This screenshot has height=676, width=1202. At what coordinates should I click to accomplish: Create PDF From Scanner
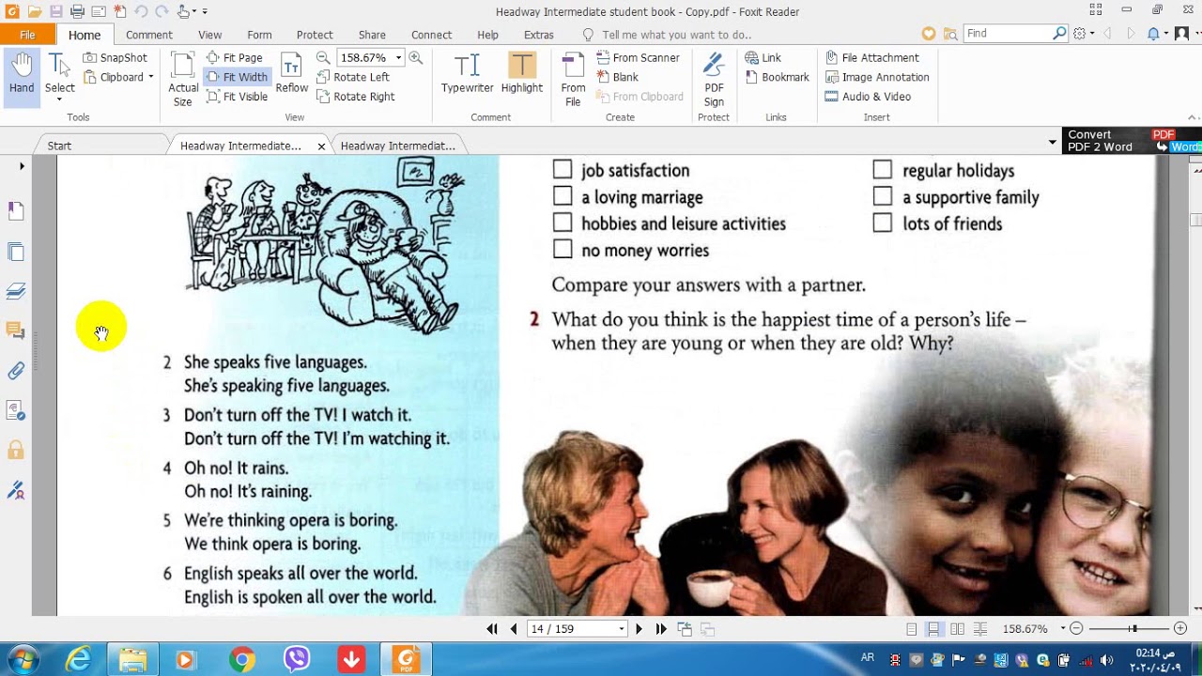click(x=639, y=57)
